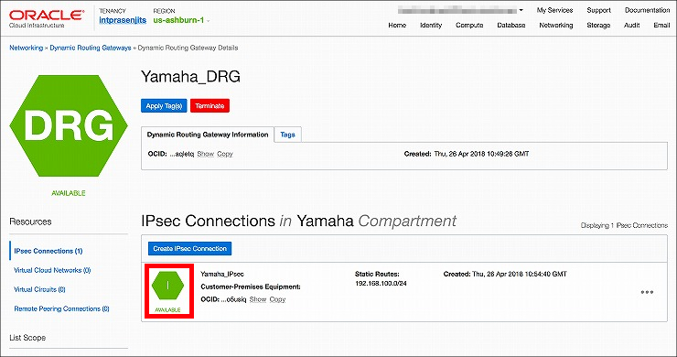Open the user account dropdown
This screenshot has width=677, height=357.
[x=460, y=10]
